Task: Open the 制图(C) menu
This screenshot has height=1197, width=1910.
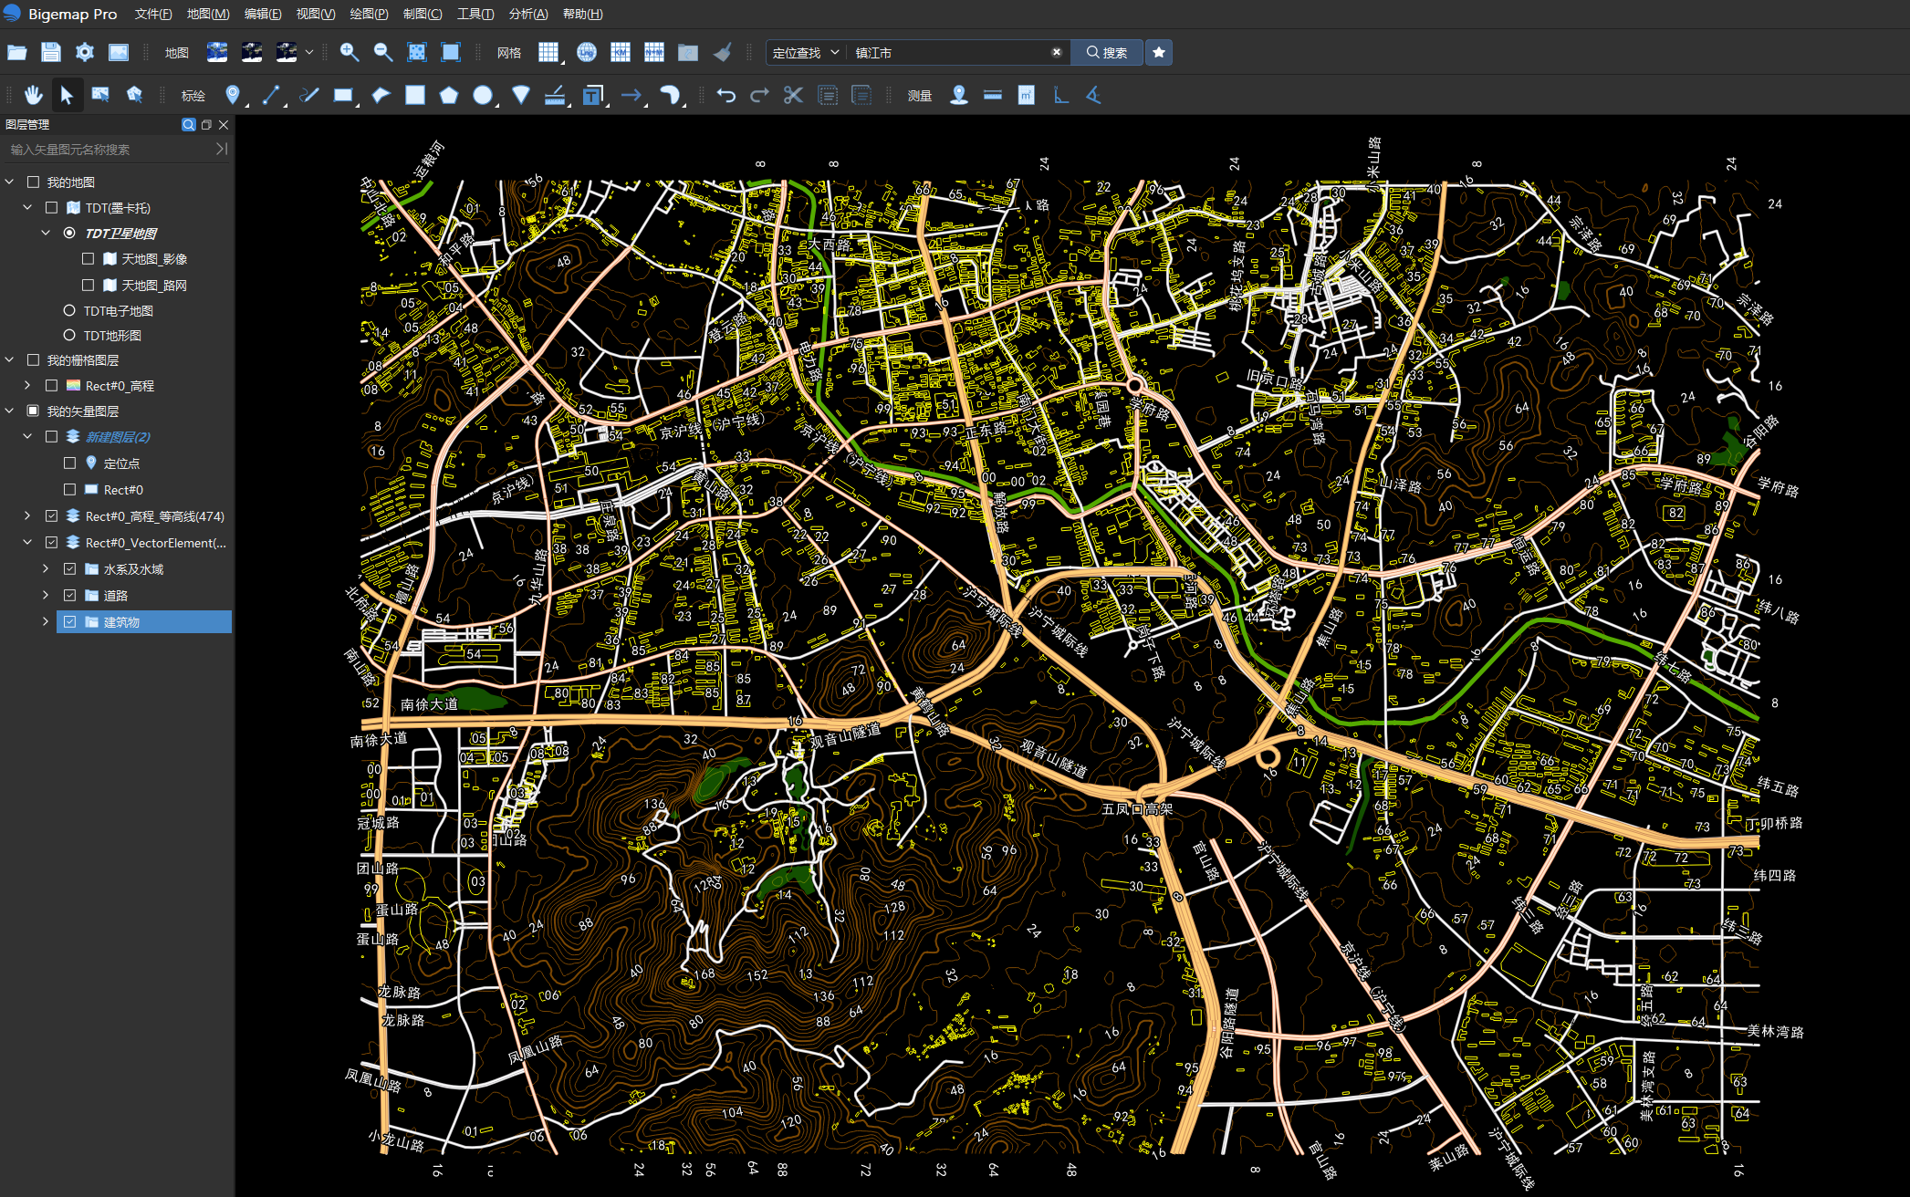Action: click(422, 14)
